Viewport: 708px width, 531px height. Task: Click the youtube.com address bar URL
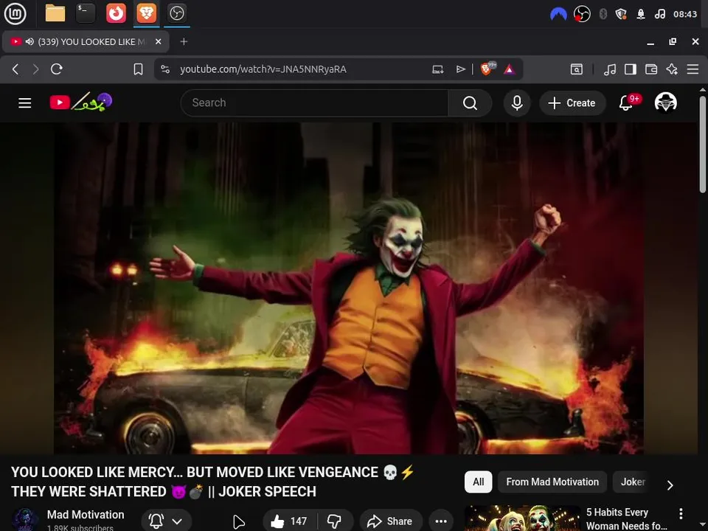[x=263, y=69]
